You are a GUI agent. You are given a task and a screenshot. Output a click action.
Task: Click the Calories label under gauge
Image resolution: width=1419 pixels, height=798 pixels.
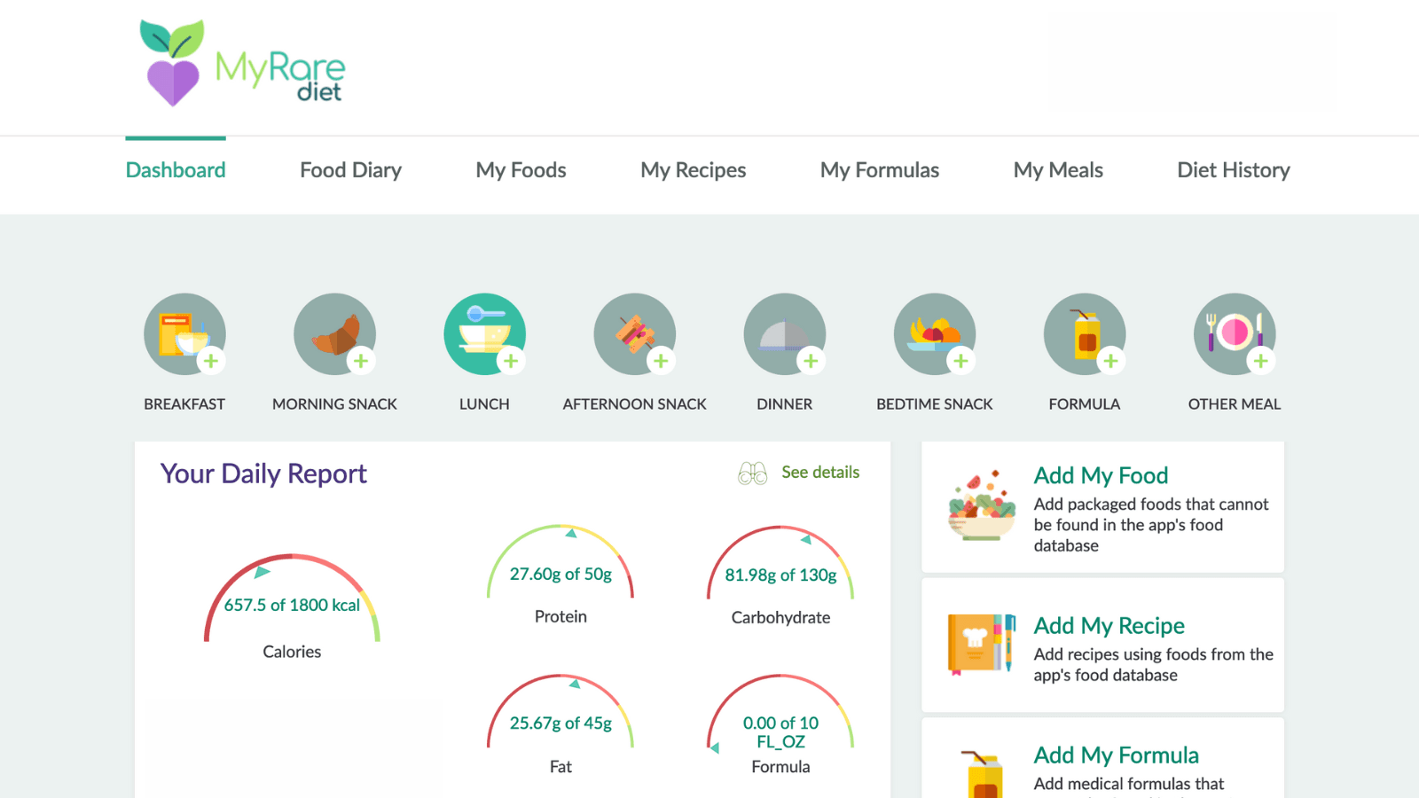(x=292, y=652)
